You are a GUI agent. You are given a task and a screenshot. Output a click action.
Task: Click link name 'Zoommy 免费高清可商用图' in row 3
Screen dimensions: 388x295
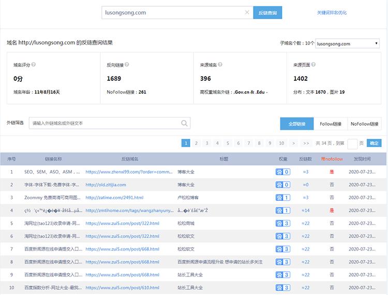pos(51,198)
